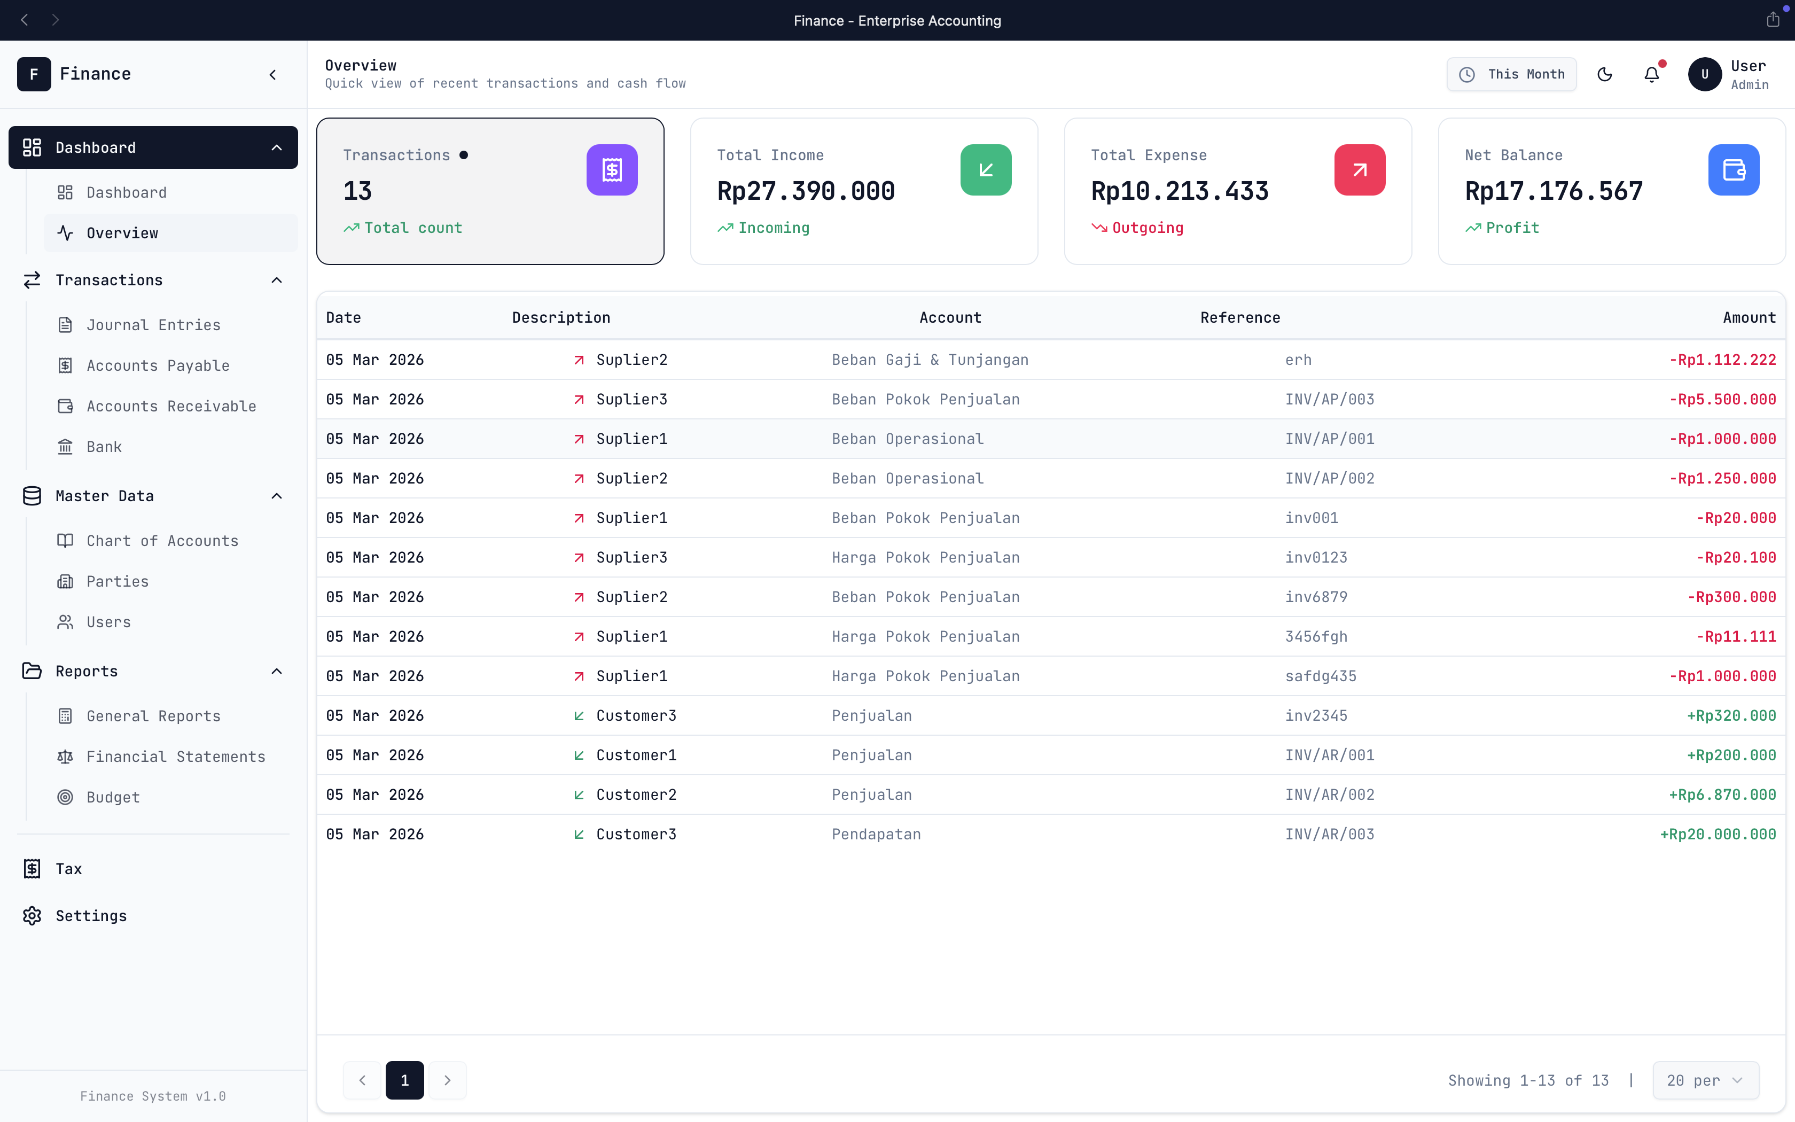This screenshot has width=1795, height=1122.
Task: Click the notification bell icon
Action: (1651, 74)
